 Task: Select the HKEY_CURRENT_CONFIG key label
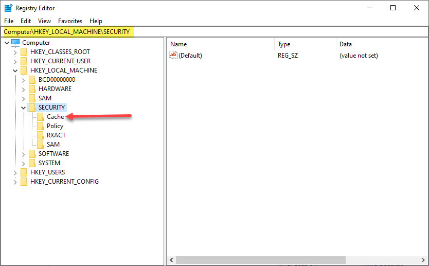coord(64,182)
